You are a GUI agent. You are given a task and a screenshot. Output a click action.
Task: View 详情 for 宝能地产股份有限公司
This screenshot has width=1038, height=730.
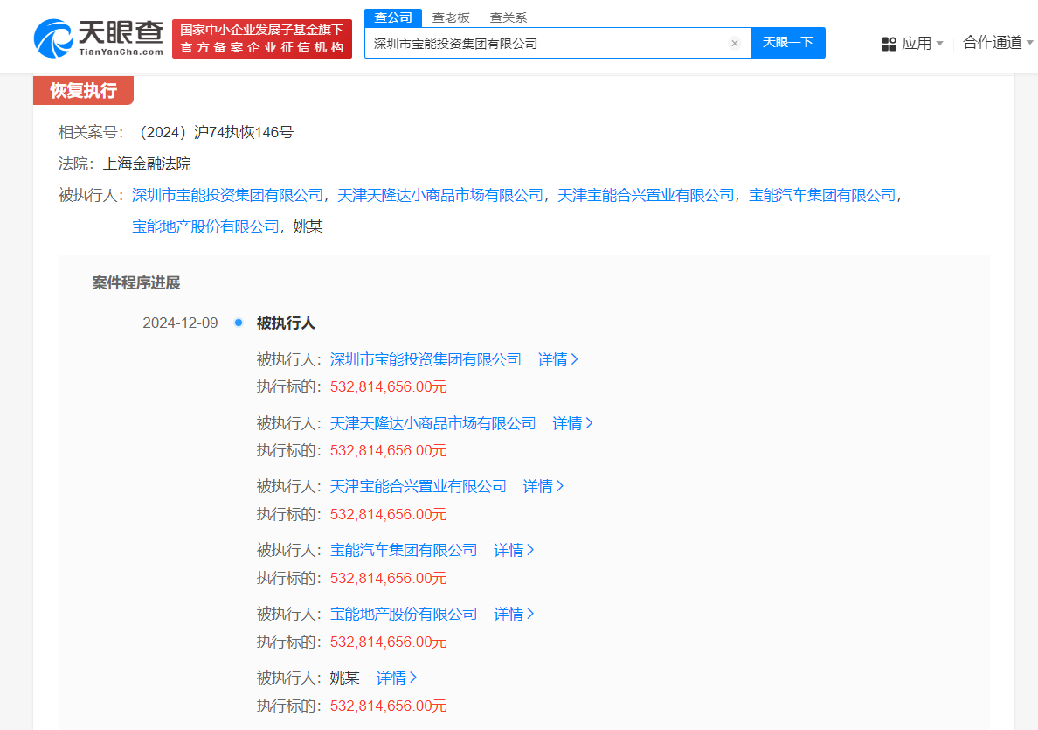click(x=514, y=614)
